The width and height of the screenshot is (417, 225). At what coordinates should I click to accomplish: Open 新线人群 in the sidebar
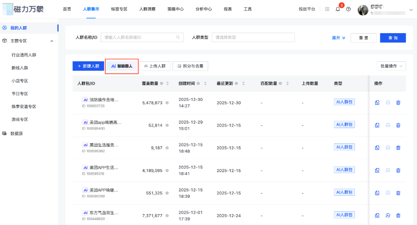(20, 68)
